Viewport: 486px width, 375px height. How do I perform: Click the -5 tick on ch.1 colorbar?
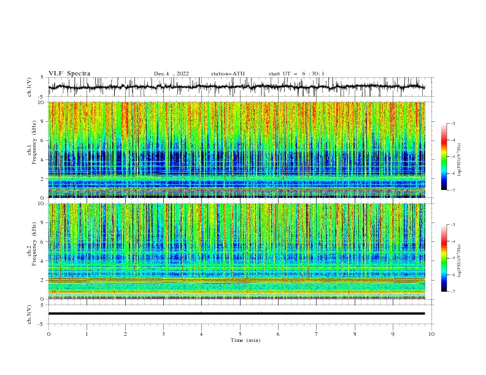(453, 157)
